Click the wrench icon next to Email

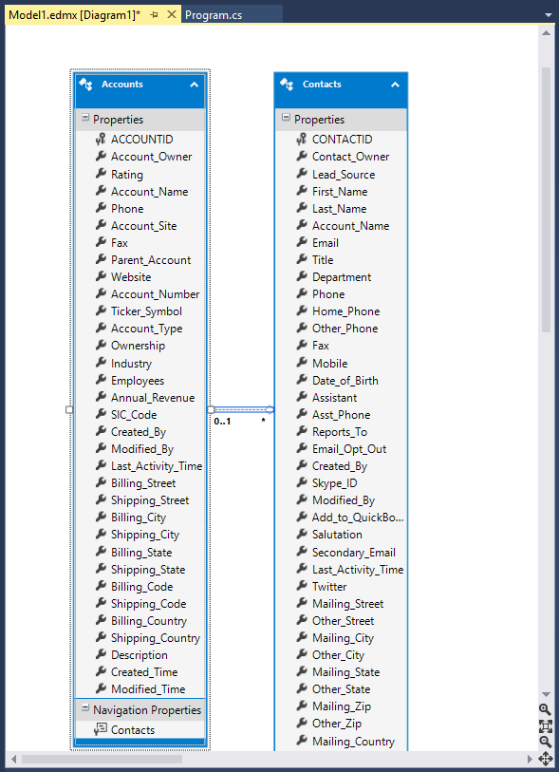click(x=302, y=242)
